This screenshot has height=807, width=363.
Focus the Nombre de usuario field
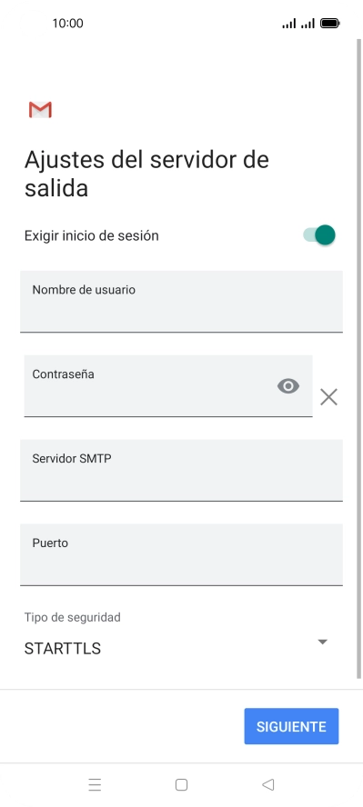click(x=181, y=301)
